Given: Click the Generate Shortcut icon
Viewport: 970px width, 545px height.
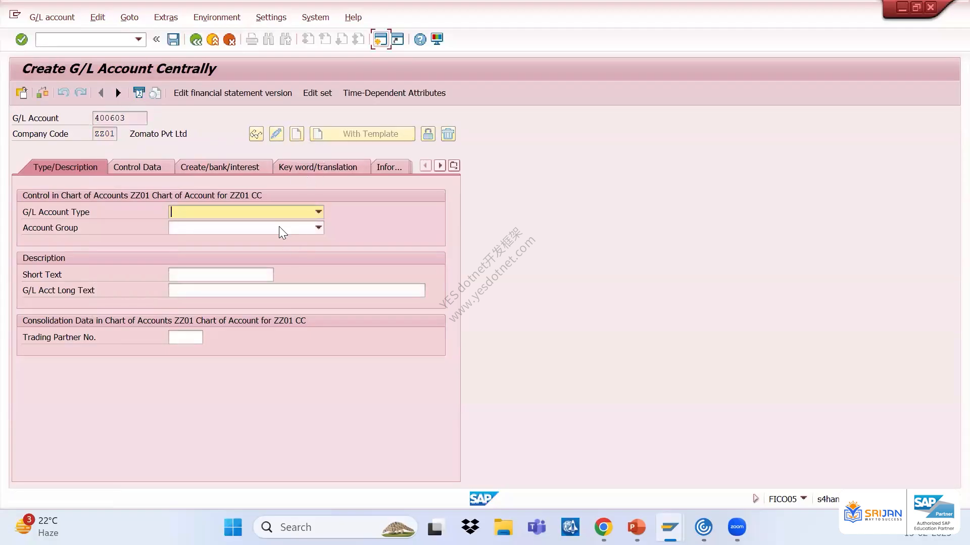Looking at the screenshot, I should click(x=398, y=39).
